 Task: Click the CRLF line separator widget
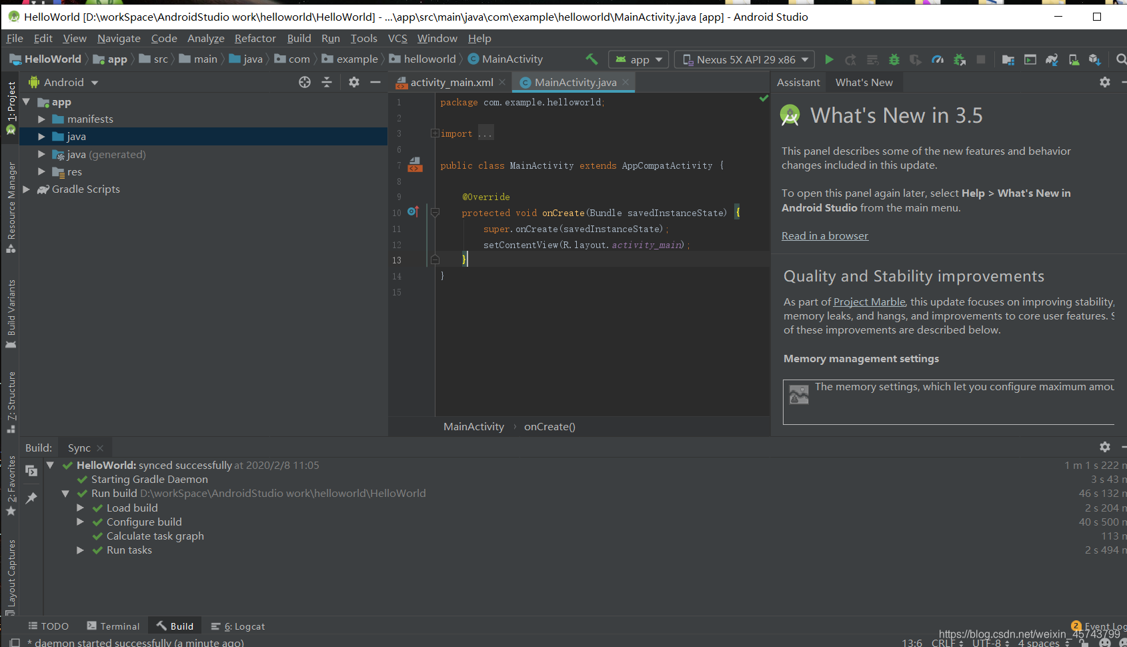point(946,642)
